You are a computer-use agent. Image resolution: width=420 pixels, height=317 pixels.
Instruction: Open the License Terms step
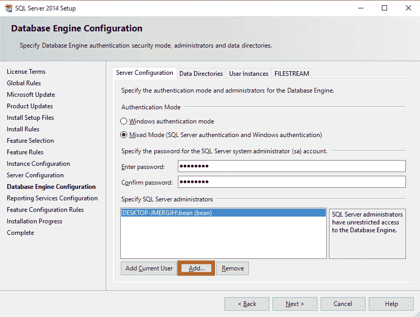tap(26, 71)
